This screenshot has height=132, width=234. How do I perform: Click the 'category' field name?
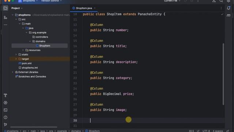(123, 78)
